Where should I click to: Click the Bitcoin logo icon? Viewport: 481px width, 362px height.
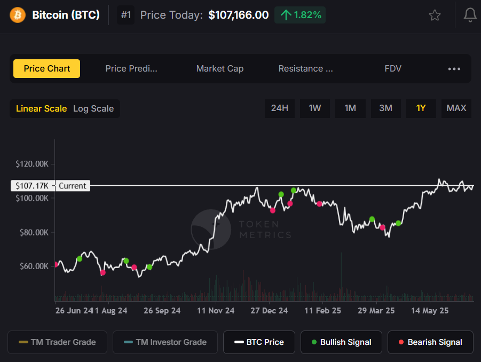[x=18, y=15]
